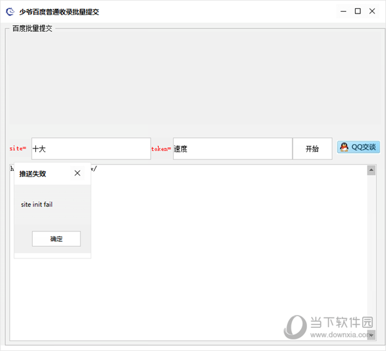
Task: Close the main application window
Action: pyautogui.click(x=372, y=12)
